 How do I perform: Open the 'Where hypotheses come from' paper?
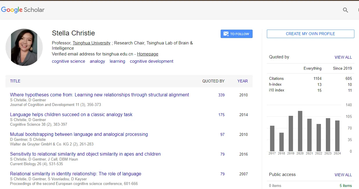pyautogui.click(x=99, y=95)
